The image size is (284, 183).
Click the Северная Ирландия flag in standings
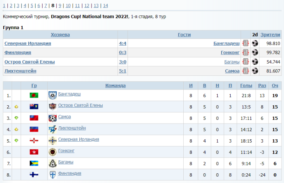coord(34,140)
